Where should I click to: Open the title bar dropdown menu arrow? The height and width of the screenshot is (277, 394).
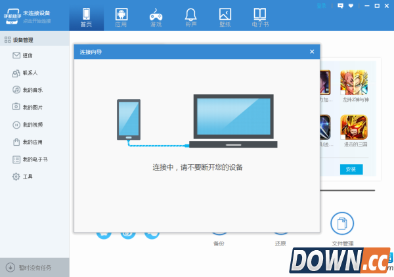351,5
